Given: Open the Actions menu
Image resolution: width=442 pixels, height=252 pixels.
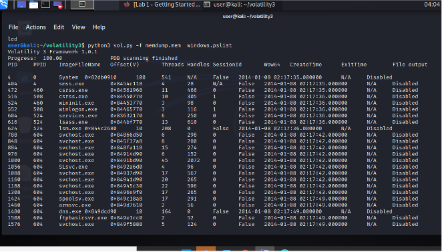Looking at the screenshot, I should pyautogui.click(x=36, y=27).
